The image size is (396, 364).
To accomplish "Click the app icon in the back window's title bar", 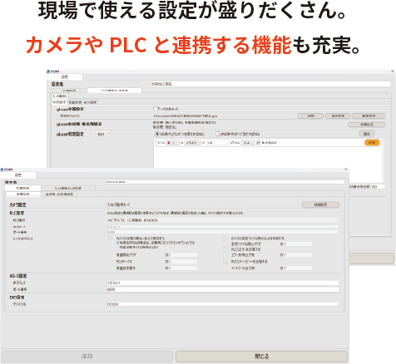I will pos(48,71).
